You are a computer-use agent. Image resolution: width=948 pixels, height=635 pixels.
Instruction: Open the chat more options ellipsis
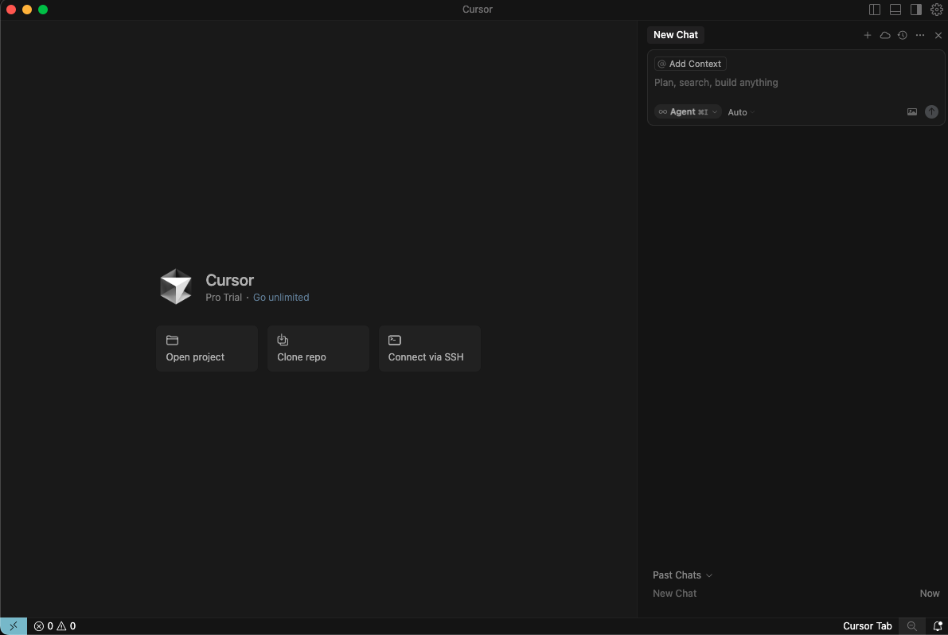[x=919, y=35]
